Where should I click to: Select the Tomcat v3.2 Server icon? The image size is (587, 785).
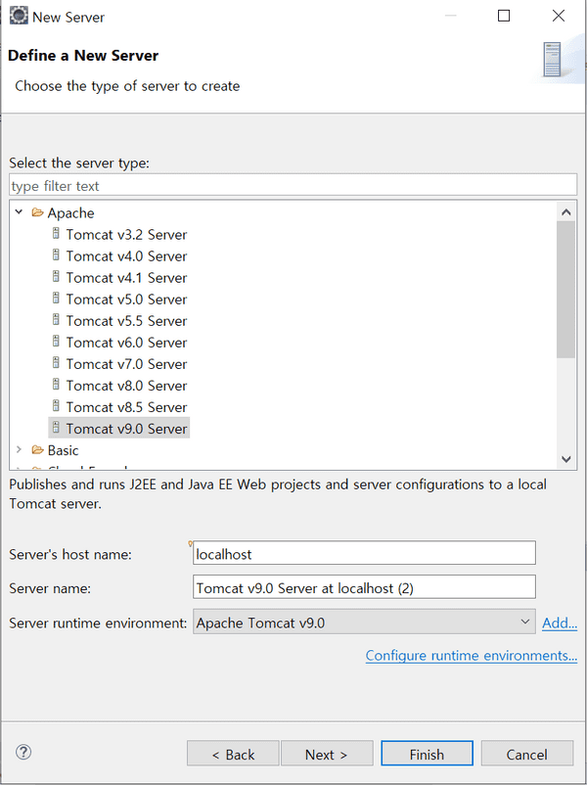[57, 234]
